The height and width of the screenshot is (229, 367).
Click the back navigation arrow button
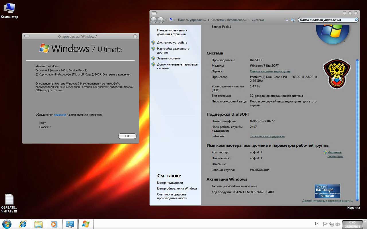click(154, 20)
